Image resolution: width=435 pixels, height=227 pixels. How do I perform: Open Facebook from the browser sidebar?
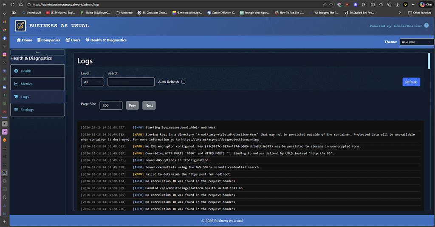(4, 38)
